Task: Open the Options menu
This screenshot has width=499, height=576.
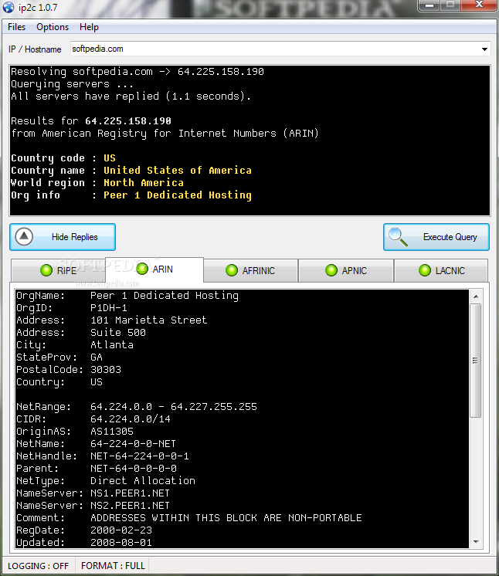Action: tap(53, 27)
